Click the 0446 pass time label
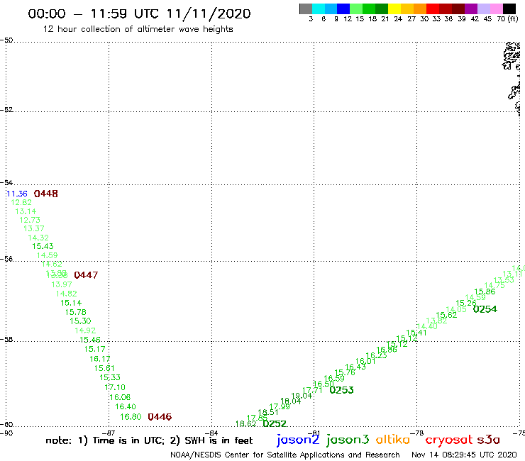 tap(160, 417)
